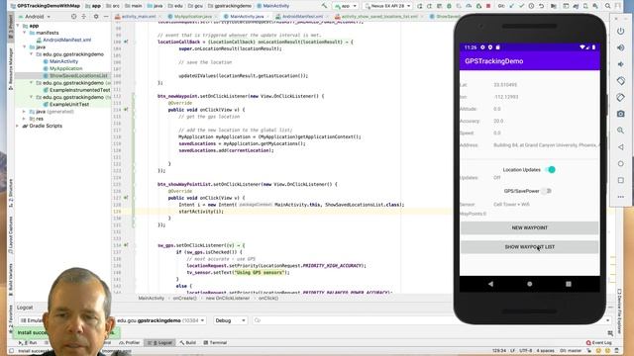Take emulator screenshot with camera icon
Screen dimensions: 634x356
tap(621, 114)
